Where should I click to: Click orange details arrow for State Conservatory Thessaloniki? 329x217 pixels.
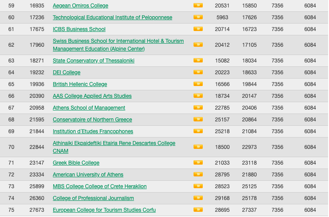(198, 60)
